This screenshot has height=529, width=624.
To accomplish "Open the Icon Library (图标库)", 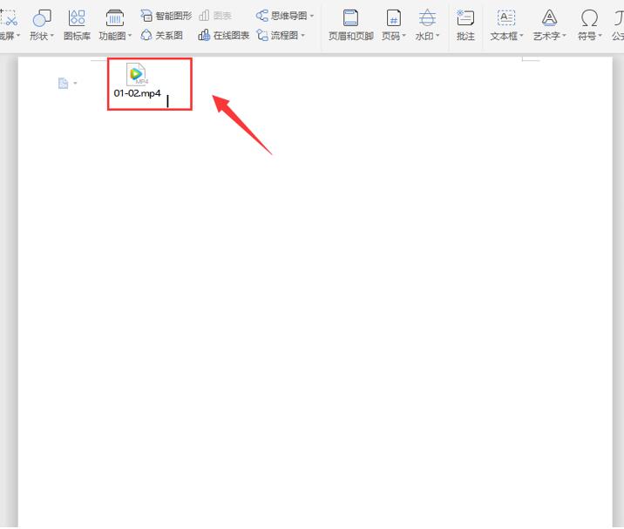I will point(77,24).
